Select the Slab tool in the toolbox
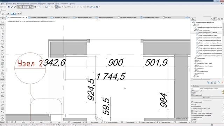The width and height of the screenshot is (224, 126). [2, 44]
